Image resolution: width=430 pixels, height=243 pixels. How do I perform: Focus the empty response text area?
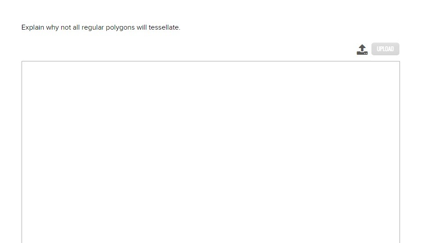point(211,152)
